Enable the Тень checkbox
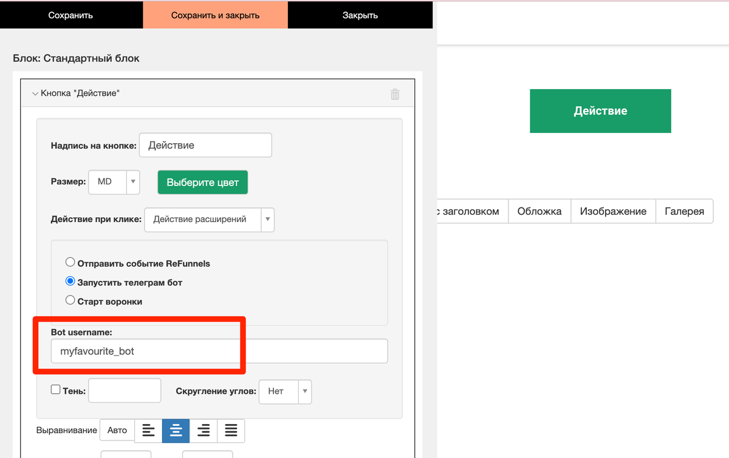 pos(56,390)
